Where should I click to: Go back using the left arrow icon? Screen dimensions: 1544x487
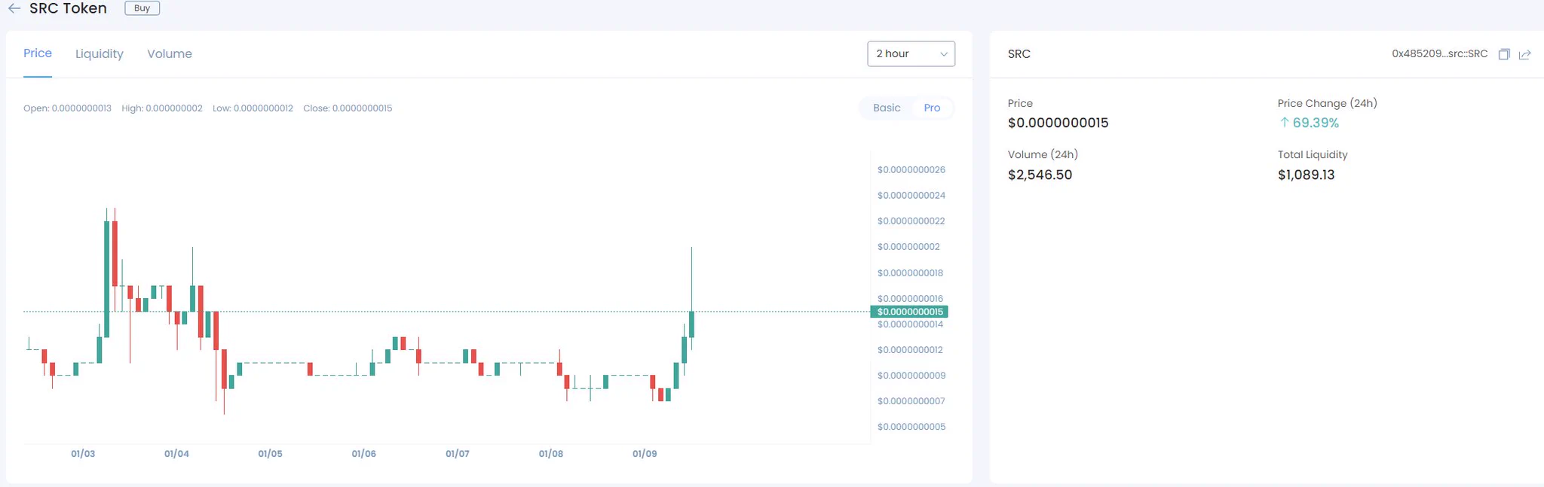point(14,8)
